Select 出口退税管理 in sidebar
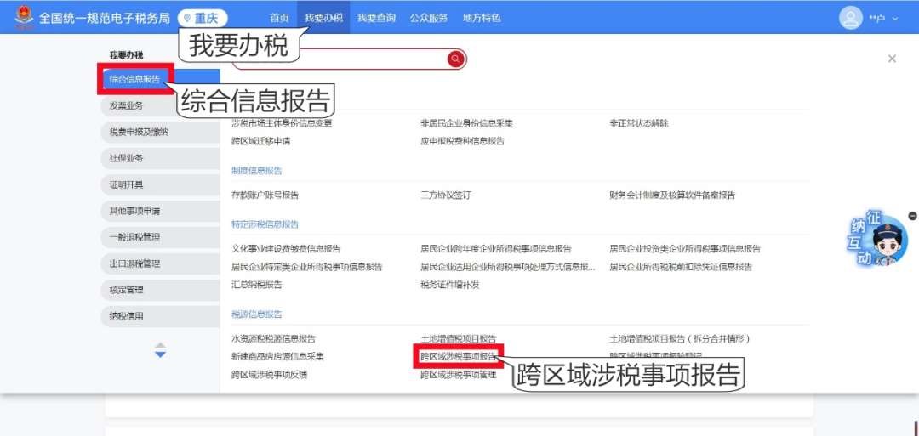The height and width of the screenshot is (436, 919). (134, 263)
